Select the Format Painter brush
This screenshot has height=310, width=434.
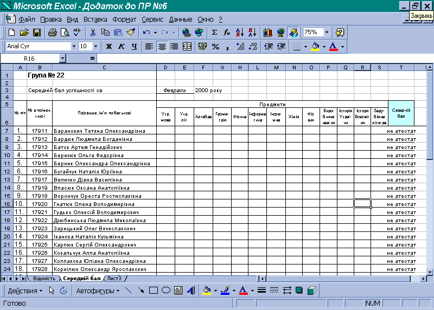[x=131, y=33]
